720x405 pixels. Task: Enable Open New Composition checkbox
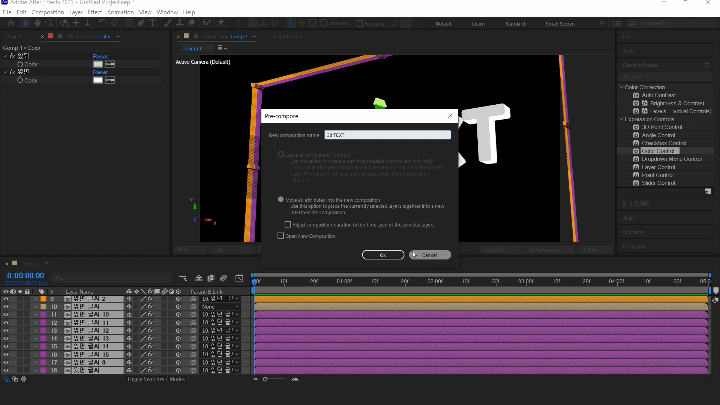(x=280, y=236)
